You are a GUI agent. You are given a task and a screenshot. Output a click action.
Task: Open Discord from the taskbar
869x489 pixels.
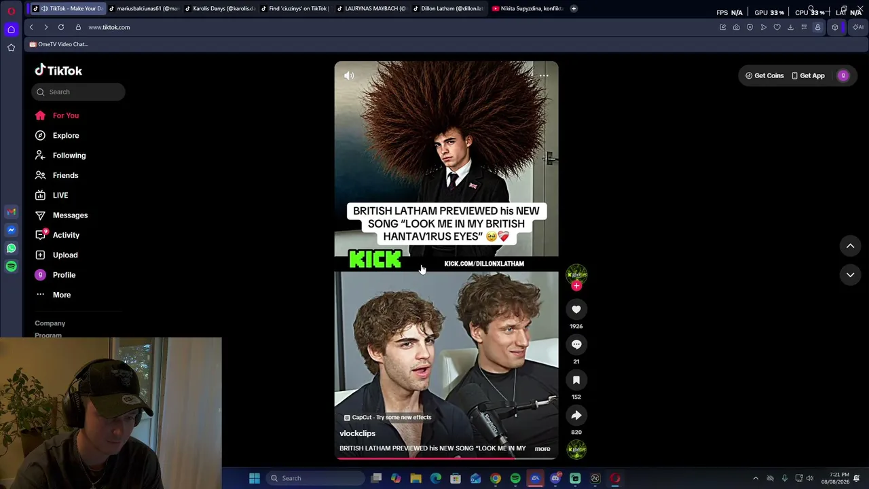[x=555, y=478]
